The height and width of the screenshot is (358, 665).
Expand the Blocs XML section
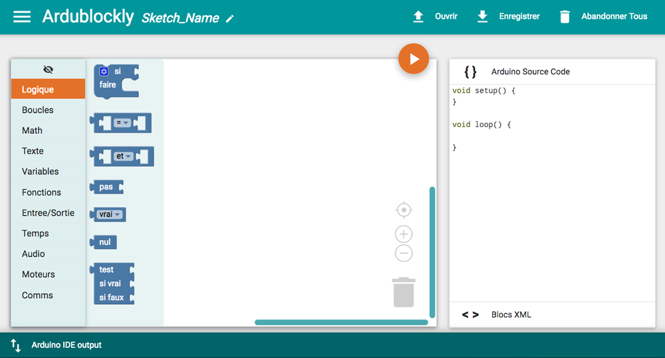click(511, 315)
